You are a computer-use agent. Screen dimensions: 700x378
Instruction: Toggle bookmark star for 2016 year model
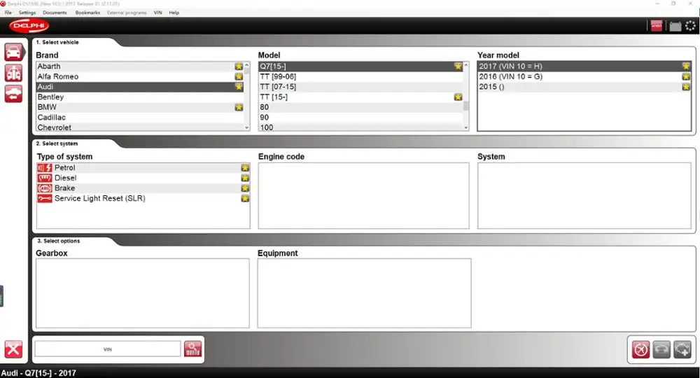point(686,77)
